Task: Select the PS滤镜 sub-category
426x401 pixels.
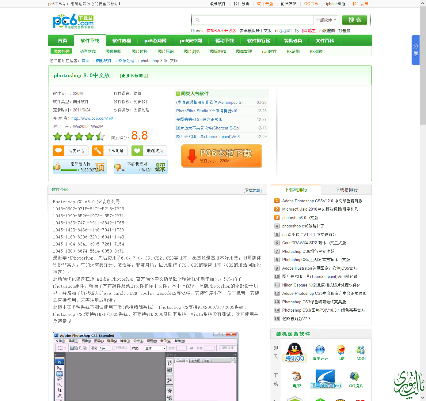Action: point(316,51)
